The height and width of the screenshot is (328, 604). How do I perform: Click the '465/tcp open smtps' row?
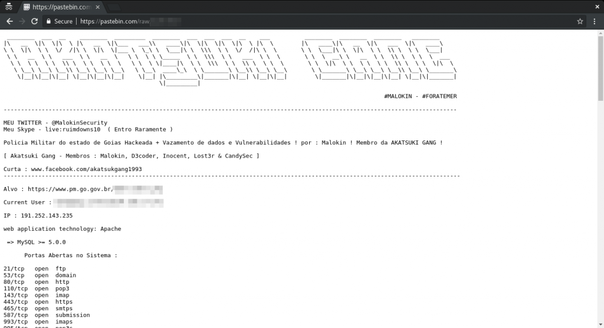[38, 309]
